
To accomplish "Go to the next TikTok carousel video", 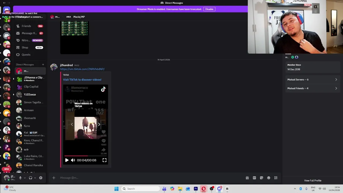I will click(99, 124).
